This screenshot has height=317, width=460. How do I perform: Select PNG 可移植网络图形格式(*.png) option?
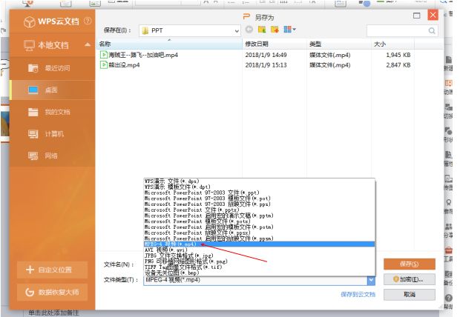[x=260, y=261]
